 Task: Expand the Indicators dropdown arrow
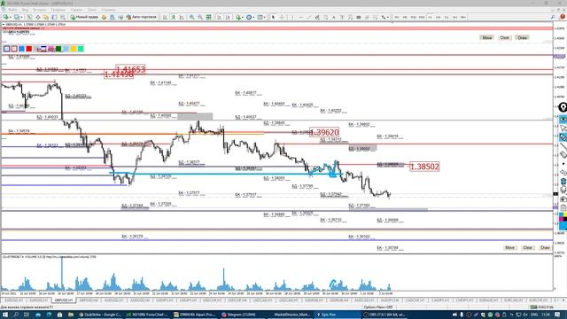coord(242,17)
